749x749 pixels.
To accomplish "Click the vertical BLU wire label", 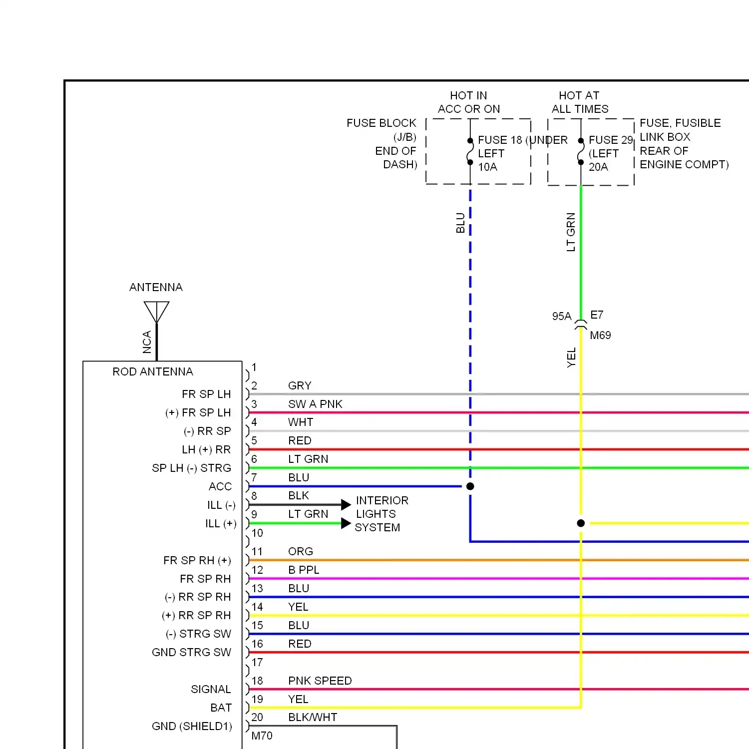I will (x=460, y=223).
